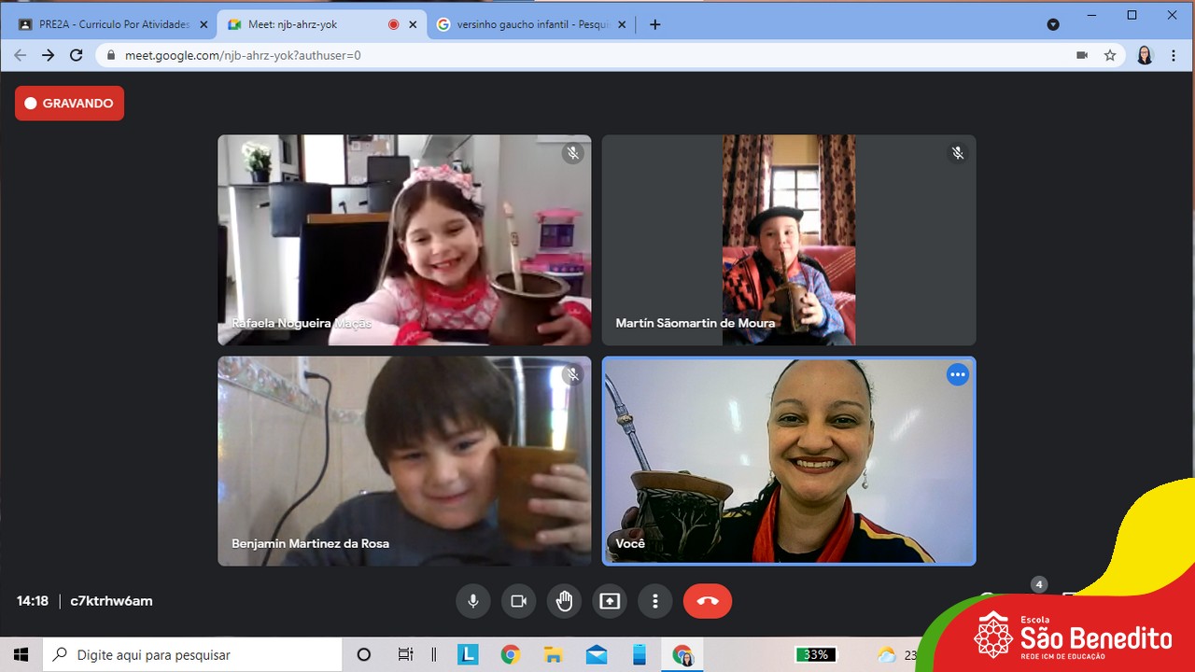Open Chrome's three-dot menu
The height and width of the screenshot is (672, 1195).
coord(1174,56)
